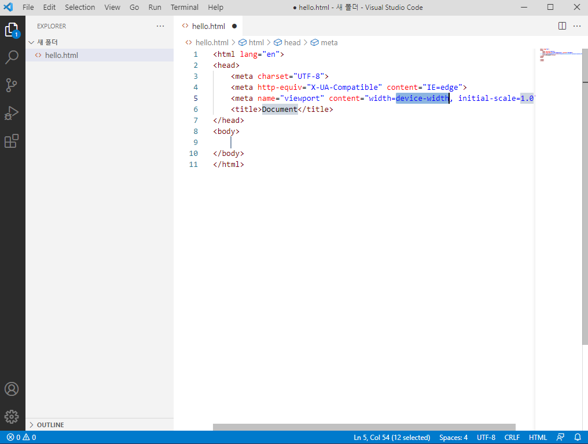
Task: Select the hello.html editor tab
Action: pos(208,26)
